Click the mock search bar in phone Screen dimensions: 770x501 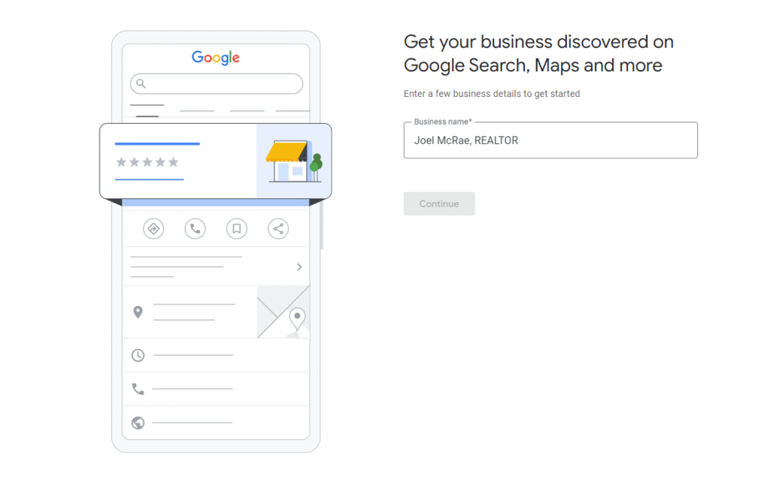216,83
